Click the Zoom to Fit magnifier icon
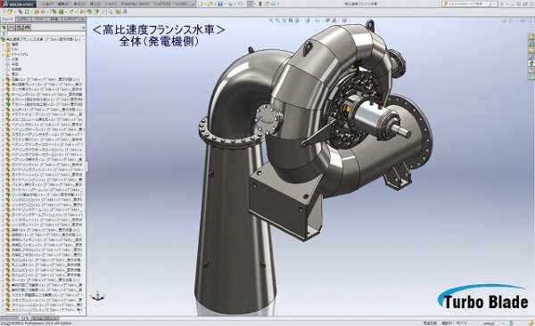This screenshot has width=535, height=326. pyautogui.click(x=271, y=20)
